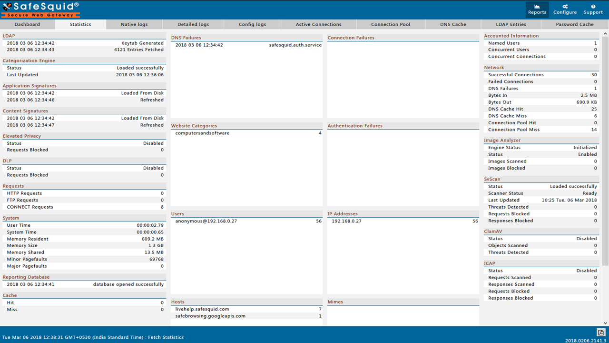Click the Content Signatures header

click(x=84, y=111)
